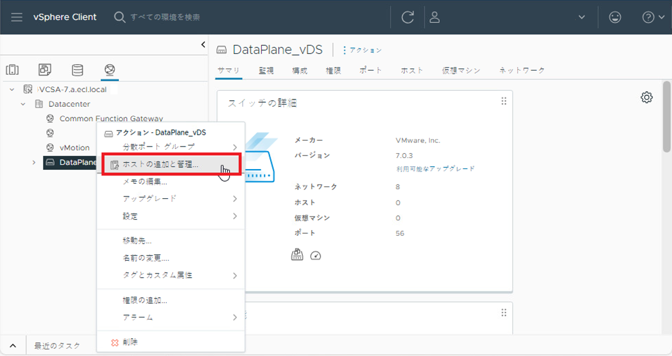The height and width of the screenshot is (356, 672).
Task: Open the help question mark menu
Action: click(653, 17)
